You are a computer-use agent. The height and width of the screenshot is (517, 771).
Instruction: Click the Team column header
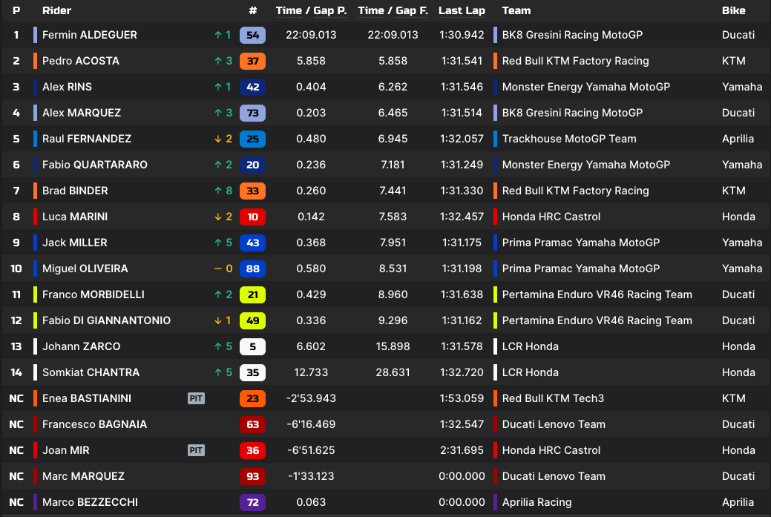[x=516, y=11]
